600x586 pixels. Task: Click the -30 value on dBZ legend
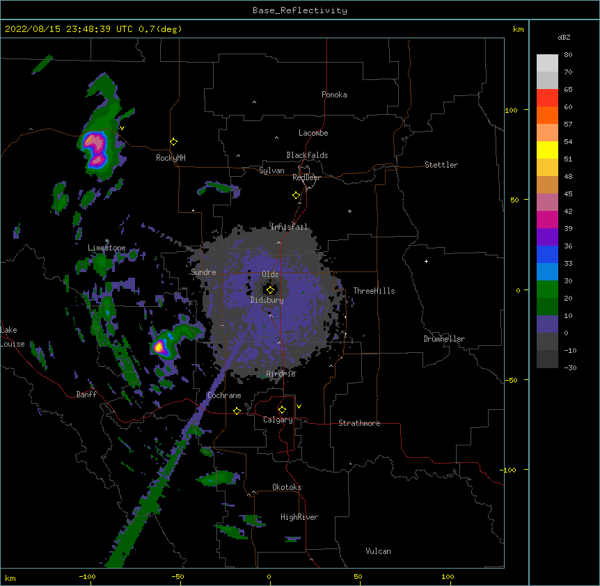click(x=570, y=367)
